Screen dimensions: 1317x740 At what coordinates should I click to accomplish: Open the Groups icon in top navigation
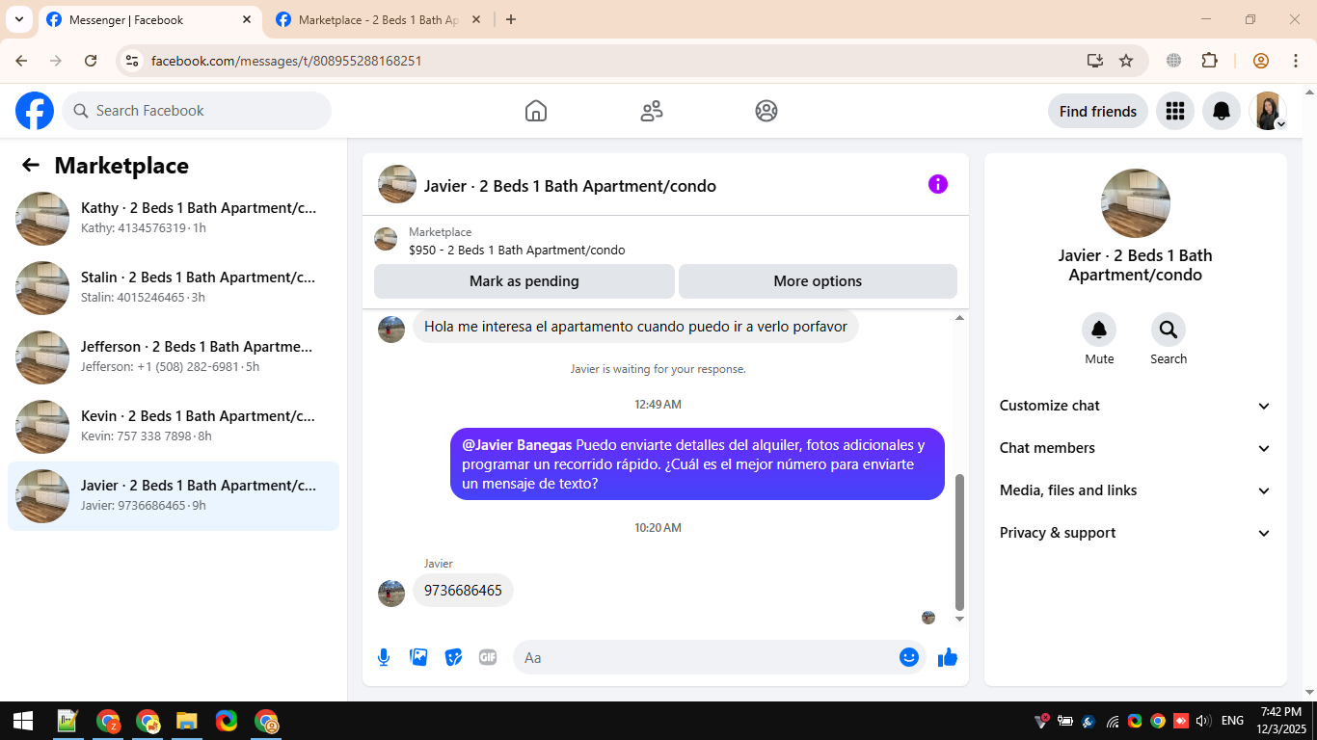[766, 111]
